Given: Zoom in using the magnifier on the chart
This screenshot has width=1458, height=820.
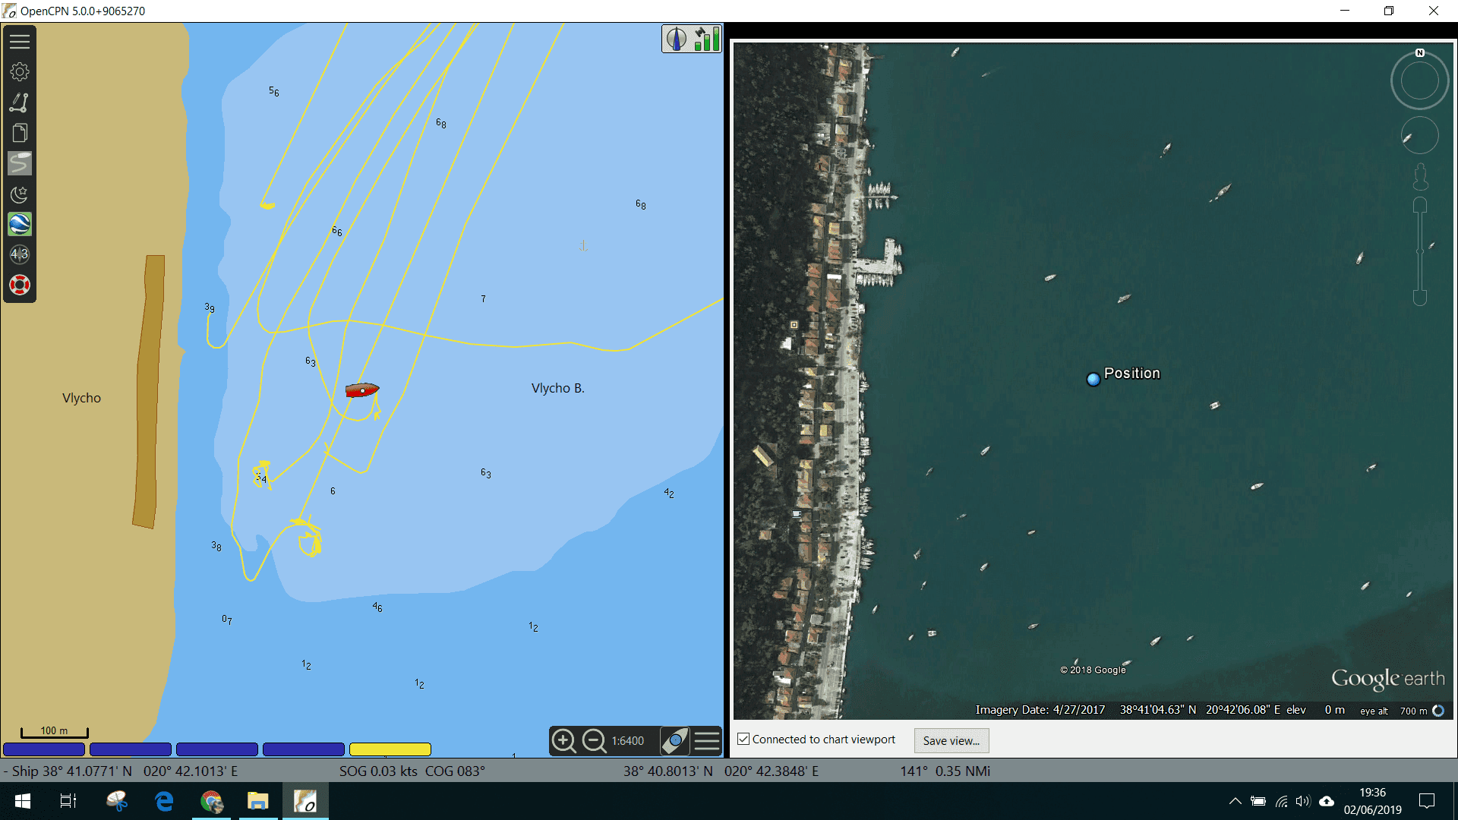Looking at the screenshot, I should [x=563, y=740].
